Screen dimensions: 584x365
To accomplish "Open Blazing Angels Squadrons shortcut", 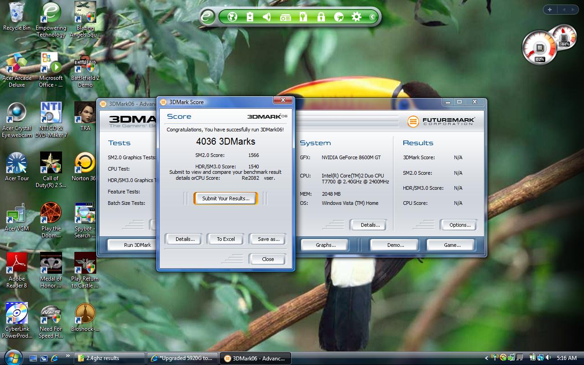I will click(85, 19).
